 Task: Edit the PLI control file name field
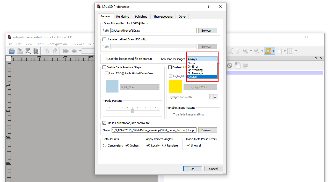[x=154, y=130]
